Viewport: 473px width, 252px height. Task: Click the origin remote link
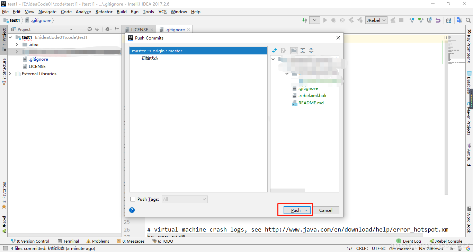pyautogui.click(x=159, y=51)
